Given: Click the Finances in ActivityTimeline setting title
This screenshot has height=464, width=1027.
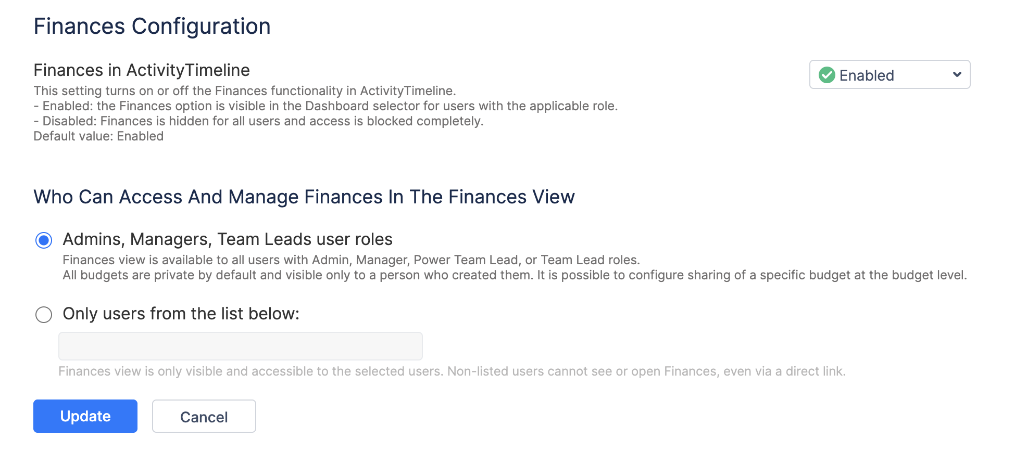Looking at the screenshot, I should pyautogui.click(x=142, y=70).
